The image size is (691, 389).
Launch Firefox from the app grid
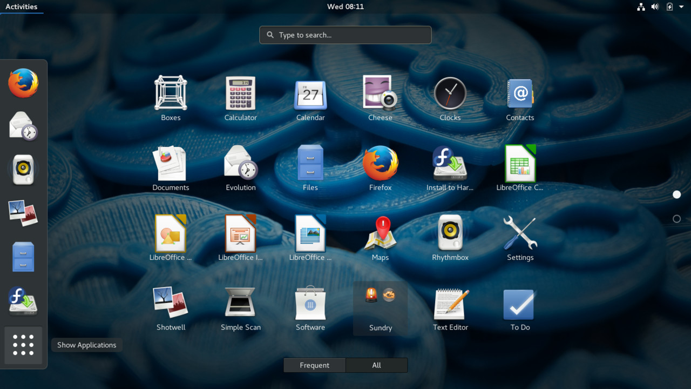click(x=381, y=169)
